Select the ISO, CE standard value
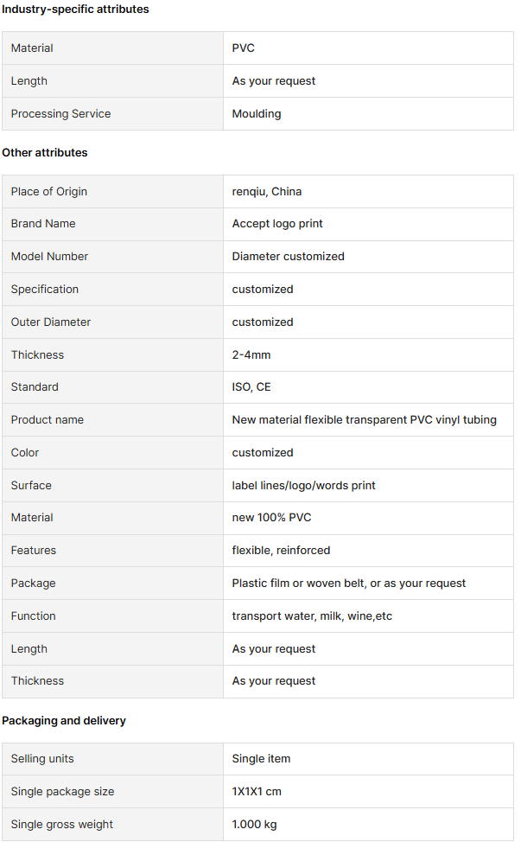 pos(251,387)
